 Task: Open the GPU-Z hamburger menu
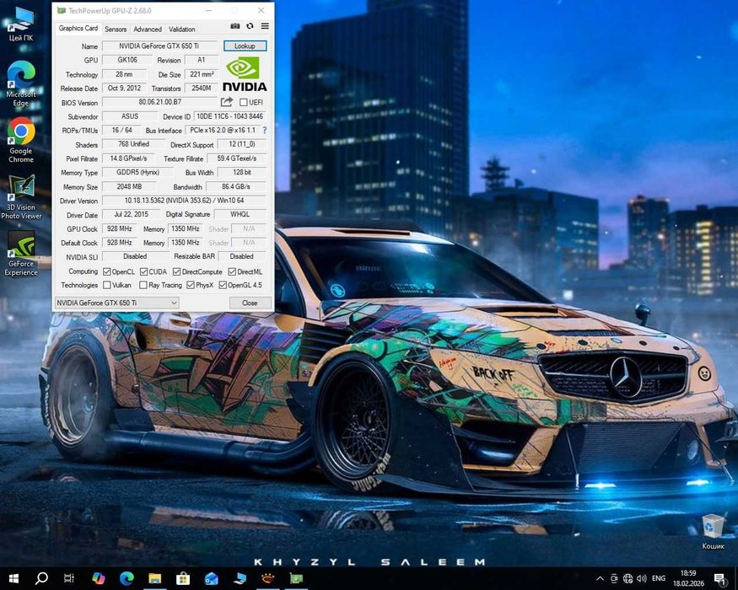click(x=265, y=26)
